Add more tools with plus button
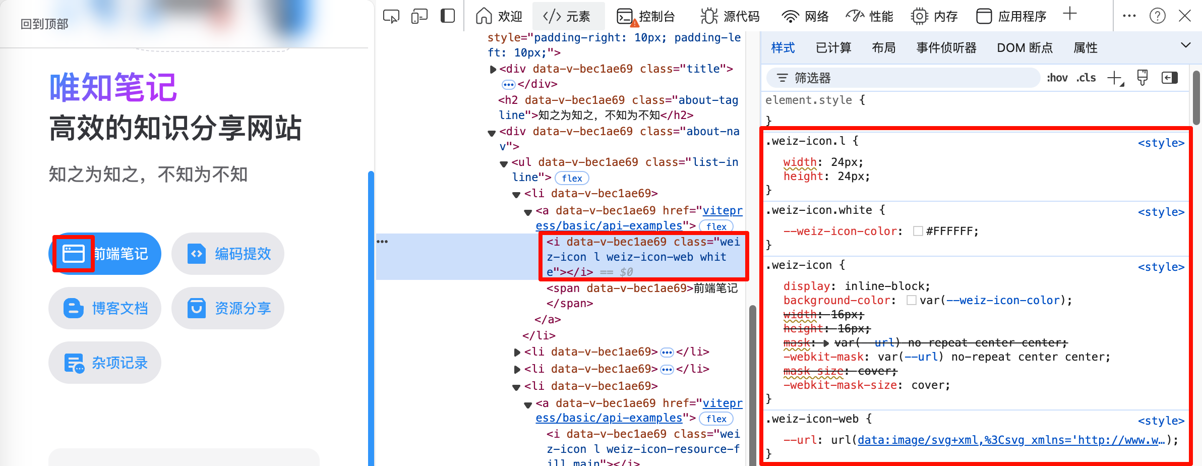This screenshot has height=466, width=1202. (x=1069, y=14)
